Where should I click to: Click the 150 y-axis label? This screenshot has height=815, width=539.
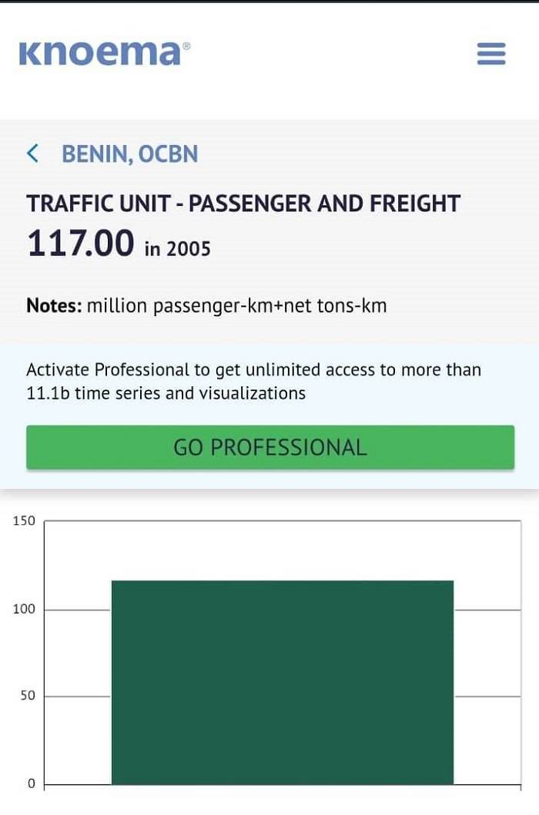coord(24,520)
